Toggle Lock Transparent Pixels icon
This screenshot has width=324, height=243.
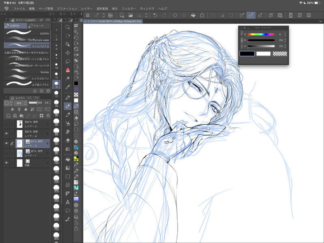[x=32, y=109]
